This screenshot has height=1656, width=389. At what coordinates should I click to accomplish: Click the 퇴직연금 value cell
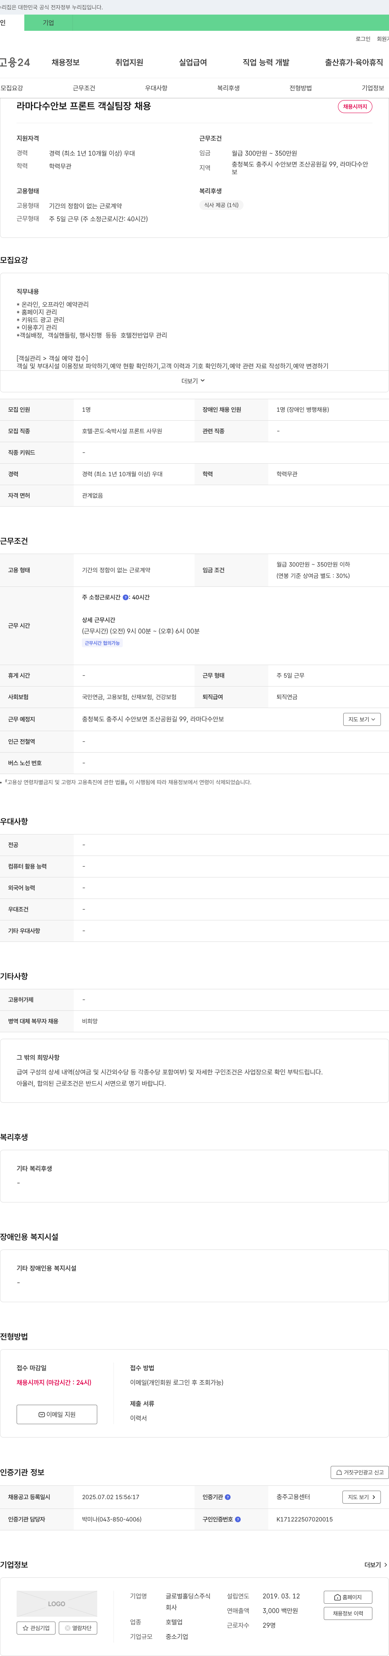tap(287, 697)
